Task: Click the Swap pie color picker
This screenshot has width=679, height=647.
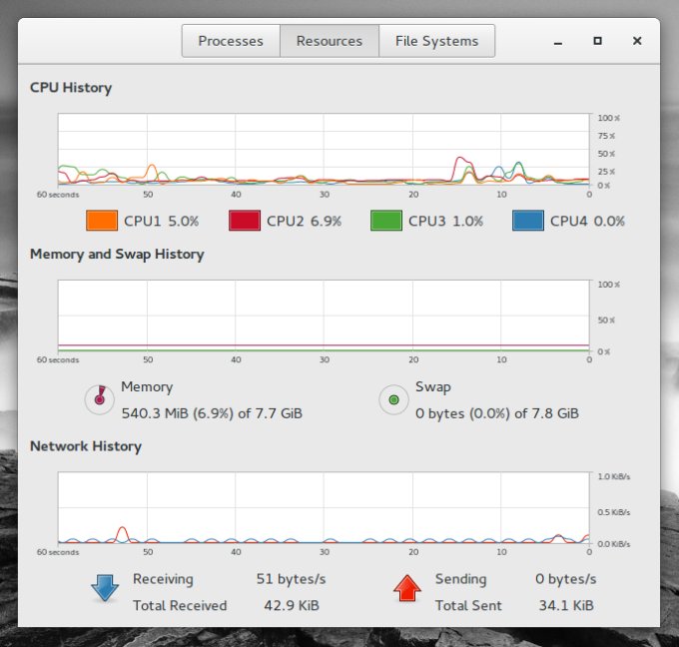Action: pos(393,399)
